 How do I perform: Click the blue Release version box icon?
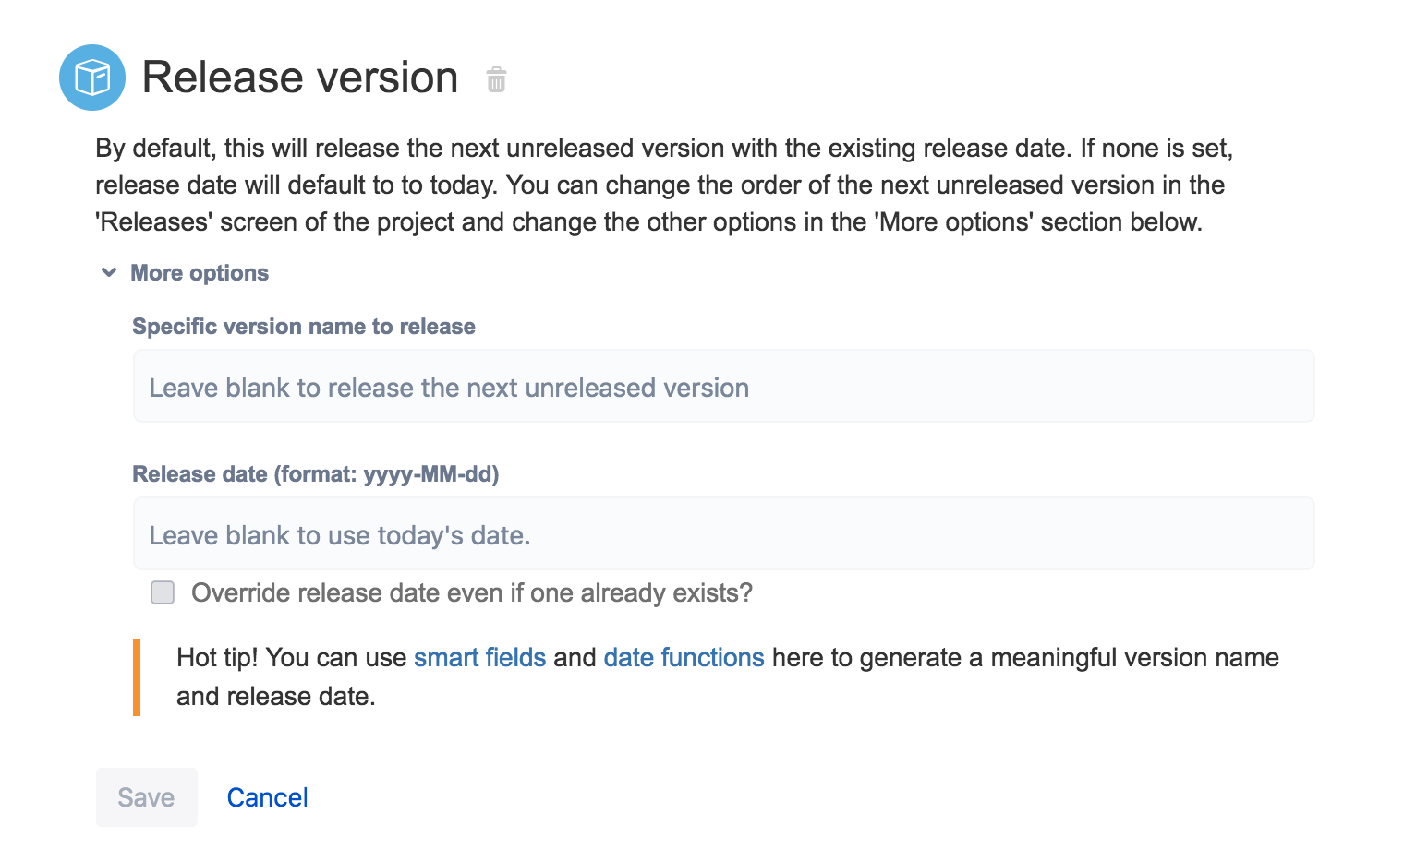point(92,78)
